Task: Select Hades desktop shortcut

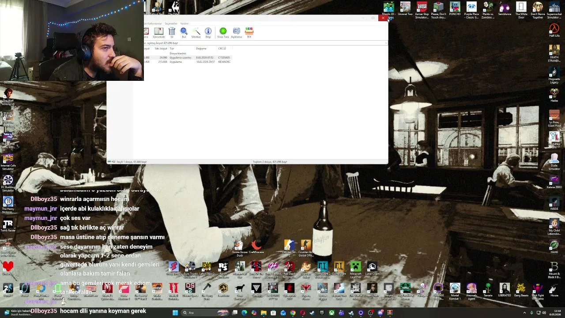Action: pos(554,95)
